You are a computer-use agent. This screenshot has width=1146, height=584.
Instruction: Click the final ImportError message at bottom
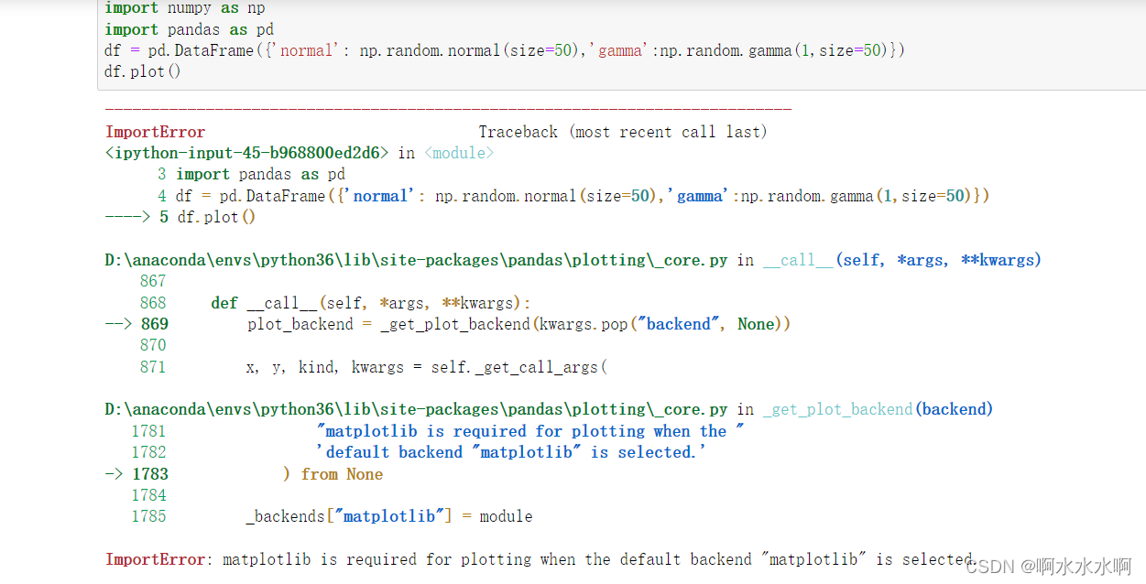pos(540,559)
